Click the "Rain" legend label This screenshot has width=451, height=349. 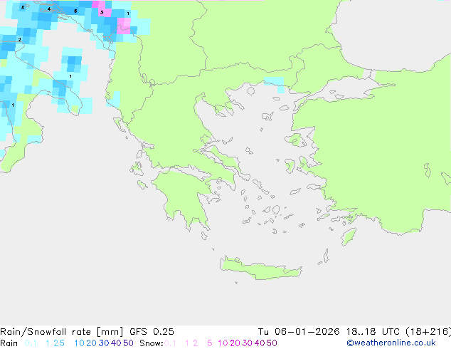[9, 343]
